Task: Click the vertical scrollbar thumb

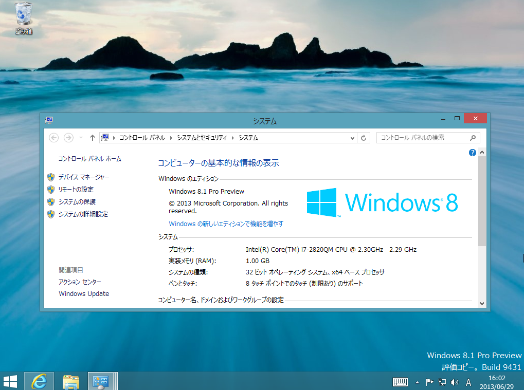Action: pos(482,201)
